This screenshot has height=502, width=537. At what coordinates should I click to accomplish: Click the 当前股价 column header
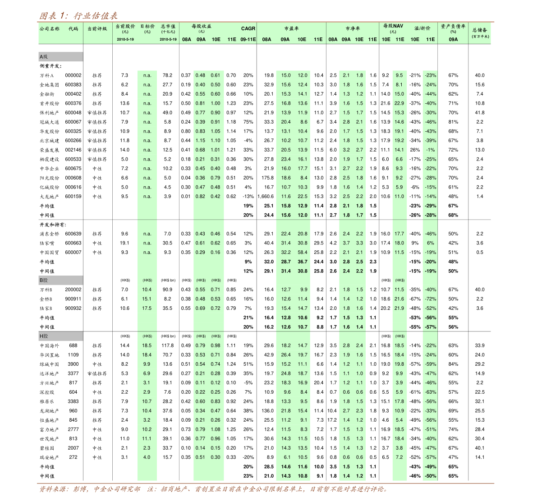coord(125,27)
